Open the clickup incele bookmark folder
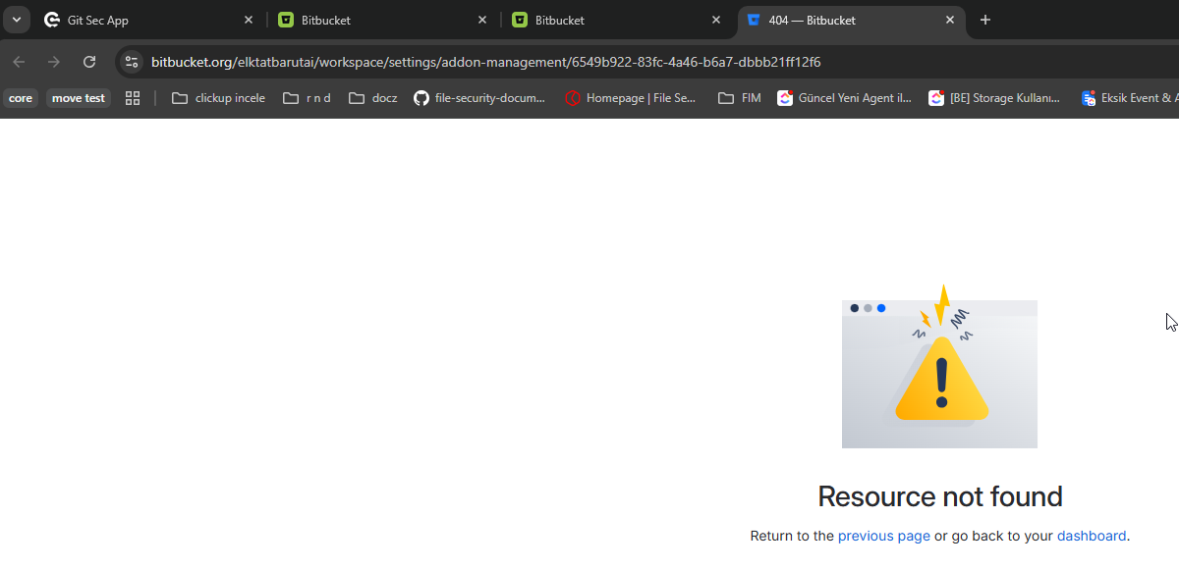The width and height of the screenshot is (1179, 570). point(218,98)
